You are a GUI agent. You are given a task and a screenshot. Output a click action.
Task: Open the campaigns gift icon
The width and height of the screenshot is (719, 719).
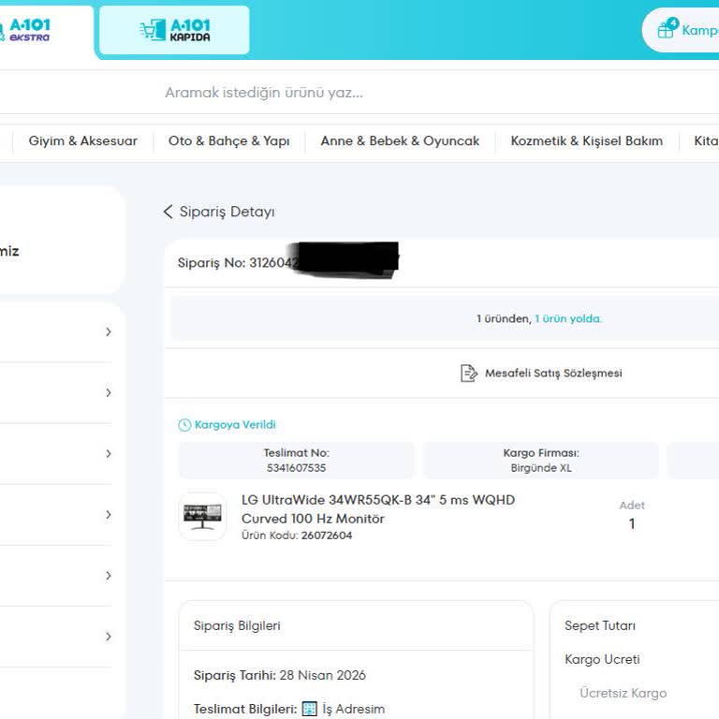point(668,28)
